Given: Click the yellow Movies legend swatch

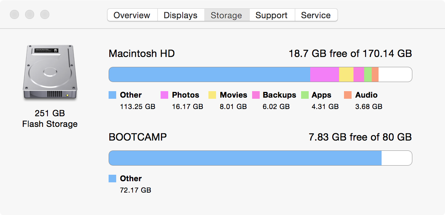Looking at the screenshot, I should click(212, 95).
